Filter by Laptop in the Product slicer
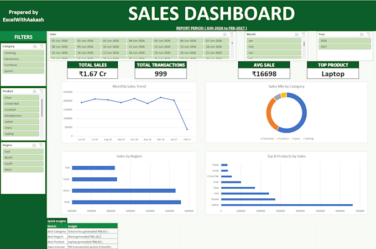376x249 pixels. point(21,134)
